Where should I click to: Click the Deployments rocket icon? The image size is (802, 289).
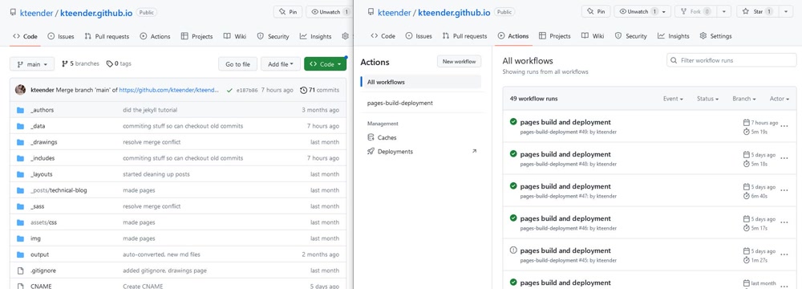(371, 151)
